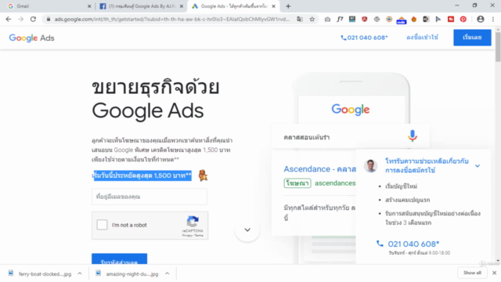Go back to the previous page
The width and height of the screenshot is (501, 282).
[9, 19]
